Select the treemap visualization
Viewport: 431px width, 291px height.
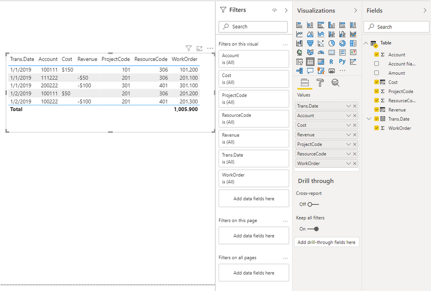click(353, 44)
